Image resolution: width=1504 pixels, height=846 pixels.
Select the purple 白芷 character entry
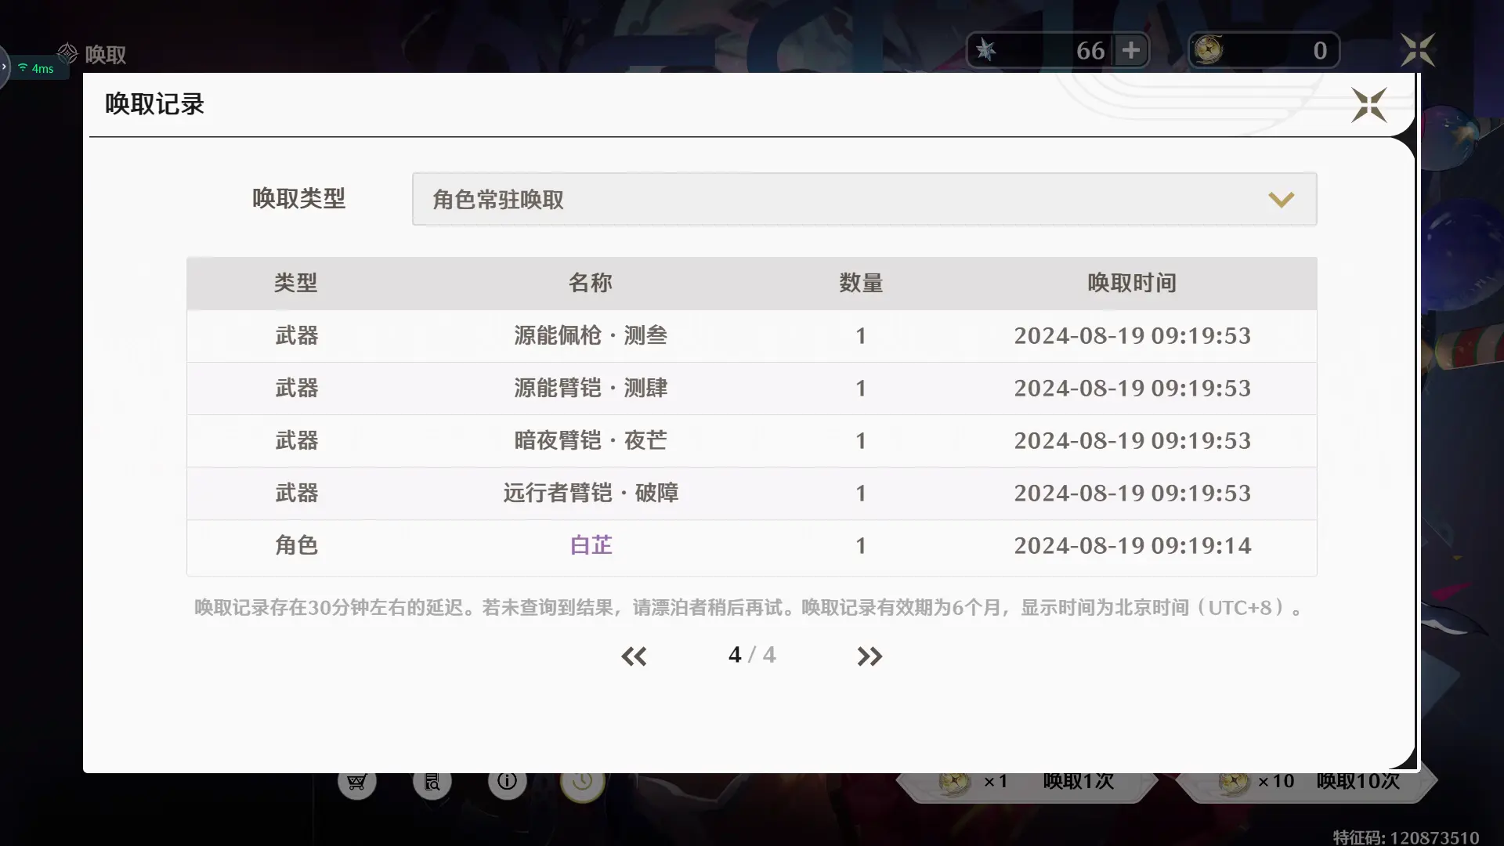tap(591, 545)
